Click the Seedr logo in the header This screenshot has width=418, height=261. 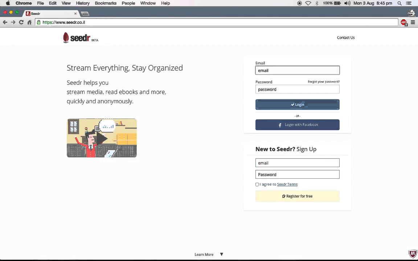(81, 38)
